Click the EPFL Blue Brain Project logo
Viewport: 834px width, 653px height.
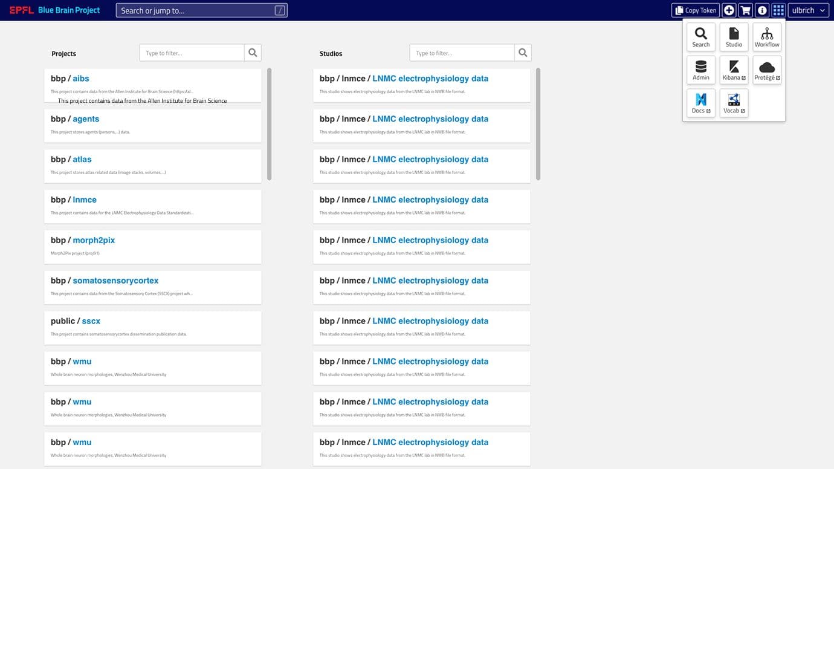click(55, 10)
